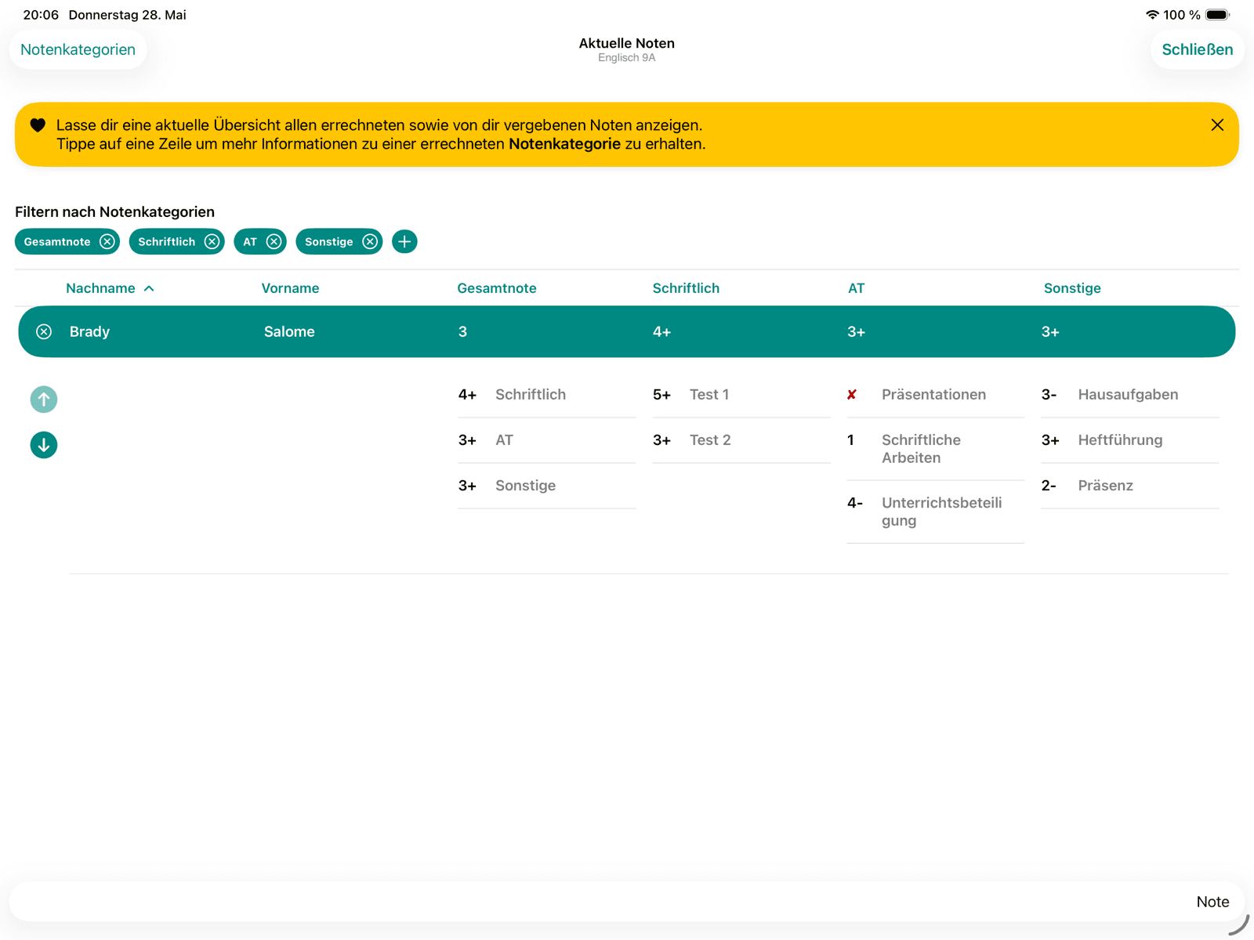
Task: Remove the AT filter chip
Action: click(x=274, y=241)
